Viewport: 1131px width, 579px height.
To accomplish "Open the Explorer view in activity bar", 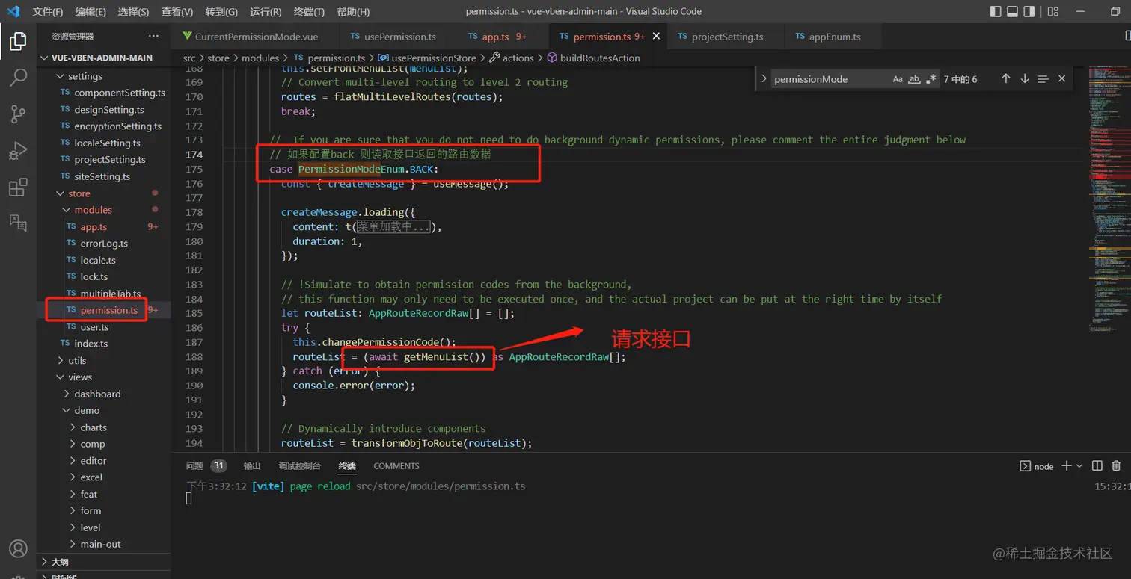I will 18,41.
